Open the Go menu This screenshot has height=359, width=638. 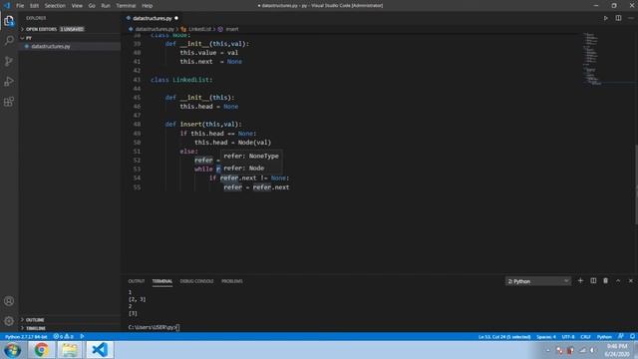click(92, 6)
